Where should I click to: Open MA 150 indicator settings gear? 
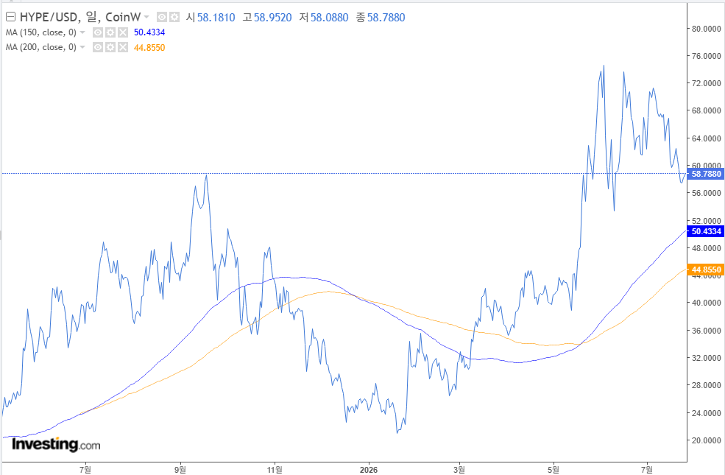pos(110,32)
